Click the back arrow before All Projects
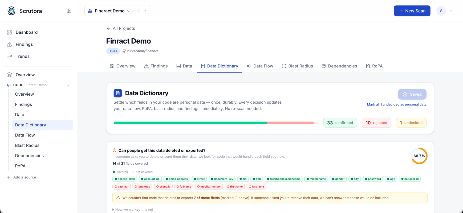 point(108,28)
